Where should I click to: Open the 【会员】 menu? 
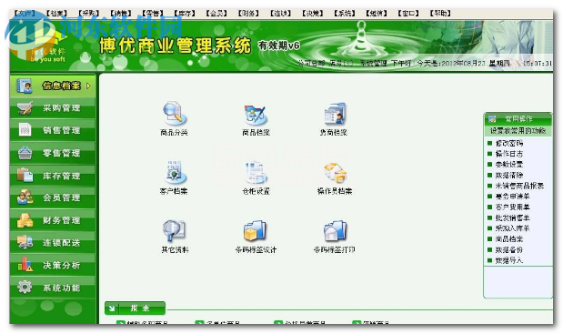[x=216, y=14]
